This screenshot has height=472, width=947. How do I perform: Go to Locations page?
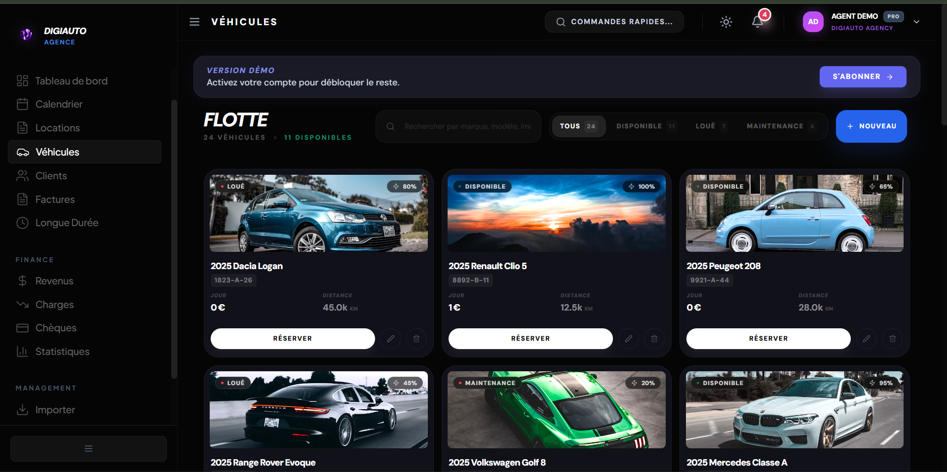click(x=84, y=128)
